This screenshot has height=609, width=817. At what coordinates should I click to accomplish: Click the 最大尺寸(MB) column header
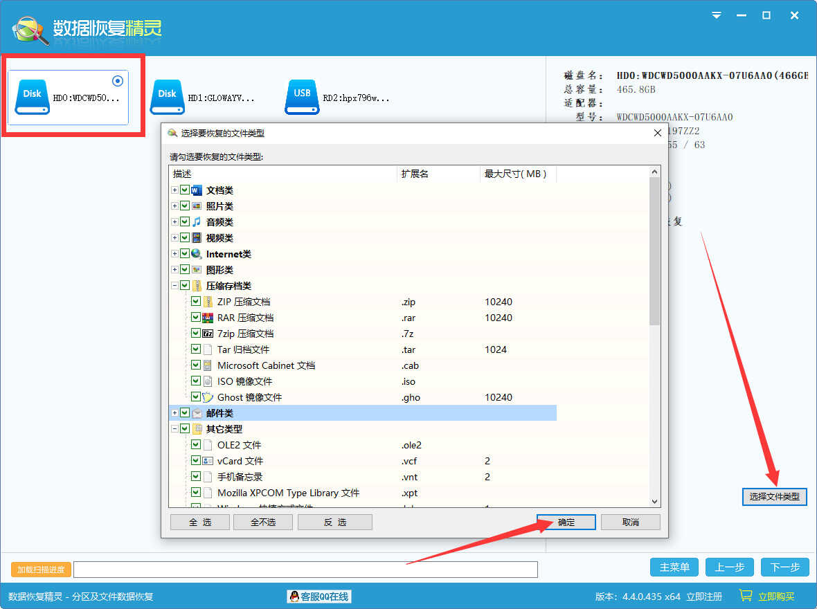pos(518,174)
